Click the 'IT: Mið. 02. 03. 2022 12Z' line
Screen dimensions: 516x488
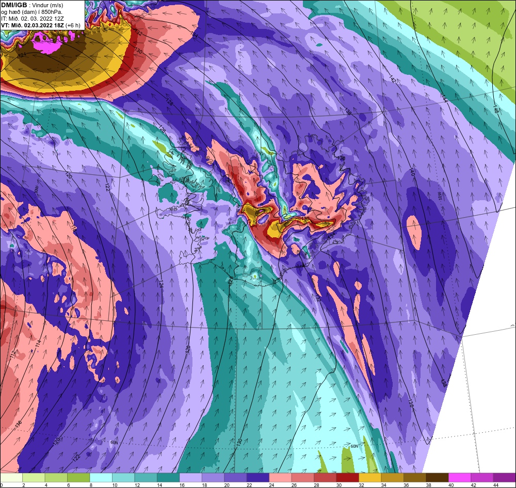point(33,19)
